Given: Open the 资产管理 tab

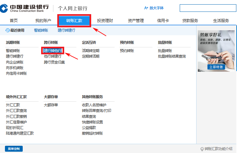Looking at the screenshot, I should click(x=136, y=20).
